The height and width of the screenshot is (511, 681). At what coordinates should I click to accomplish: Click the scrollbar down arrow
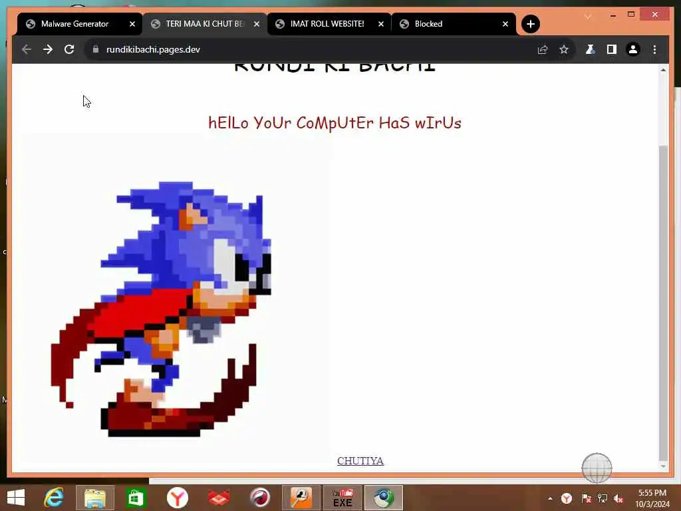point(663,466)
